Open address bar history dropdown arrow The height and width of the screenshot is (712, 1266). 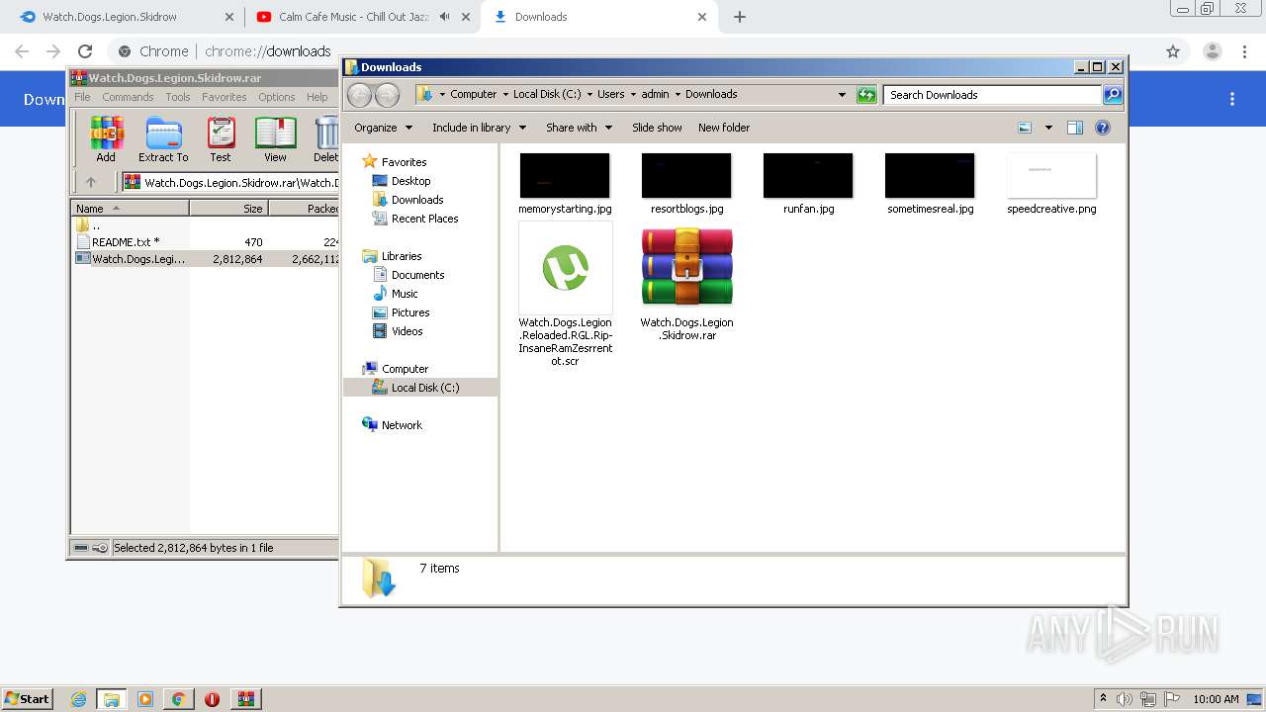click(x=842, y=95)
